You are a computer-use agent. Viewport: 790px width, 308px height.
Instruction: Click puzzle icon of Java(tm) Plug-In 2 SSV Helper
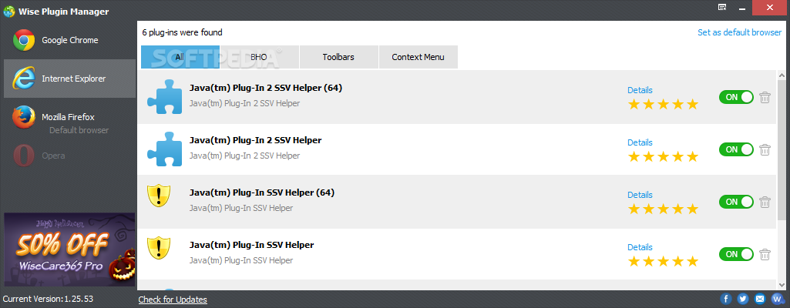pos(164,149)
